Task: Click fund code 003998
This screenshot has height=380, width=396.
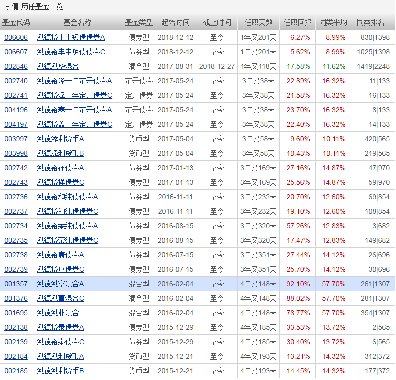Action: click(16, 153)
